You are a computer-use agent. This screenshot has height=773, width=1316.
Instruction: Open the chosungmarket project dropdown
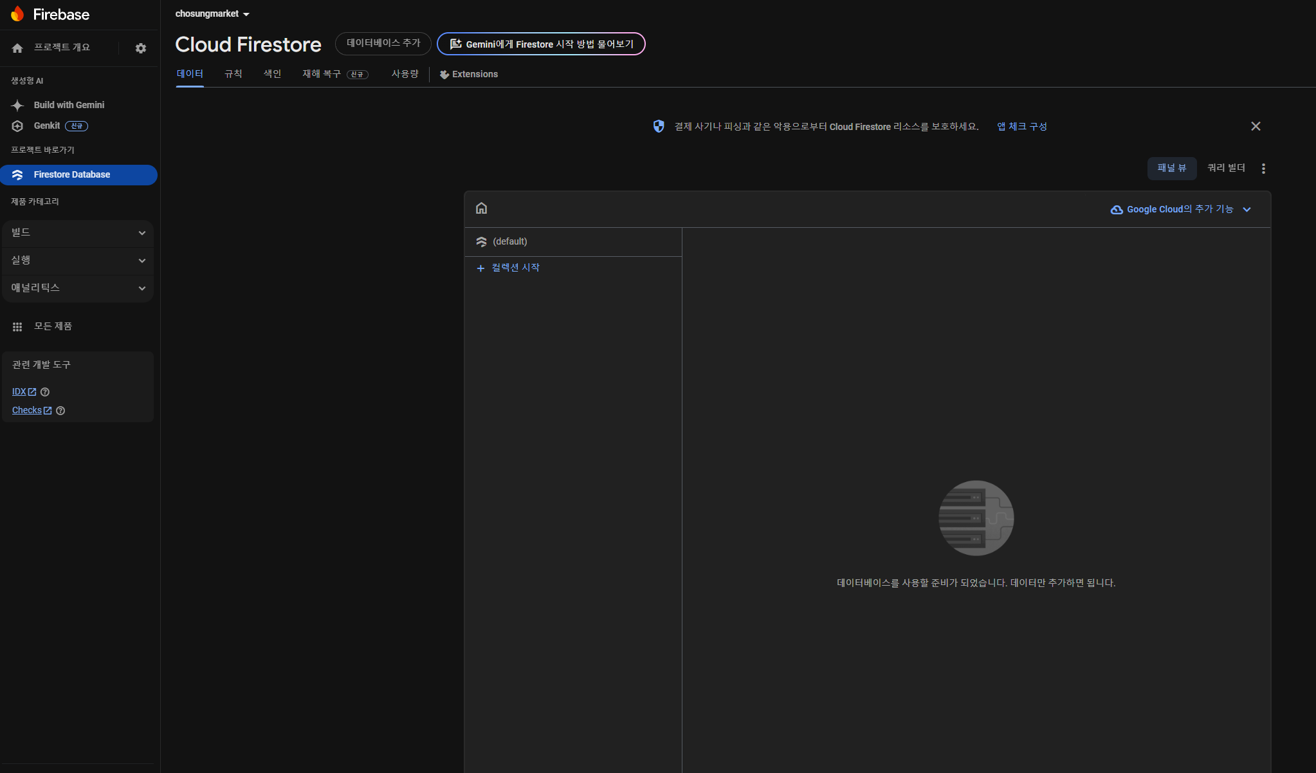coord(212,14)
